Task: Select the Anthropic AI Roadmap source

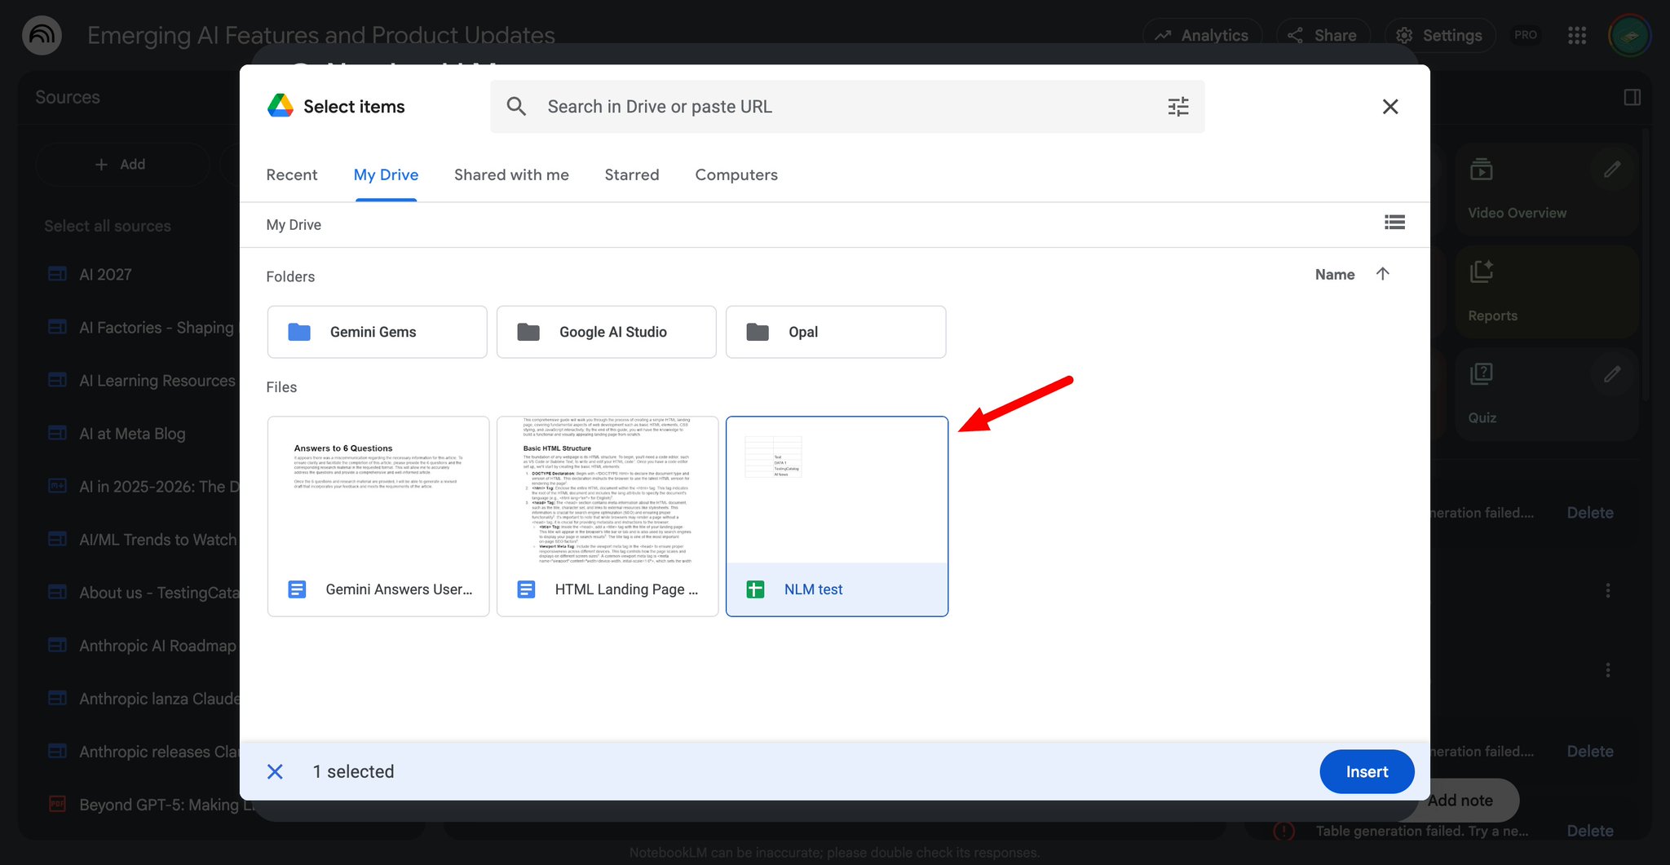Action: point(157,646)
